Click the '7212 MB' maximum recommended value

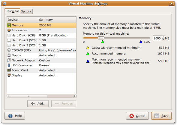tap(163, 61)
